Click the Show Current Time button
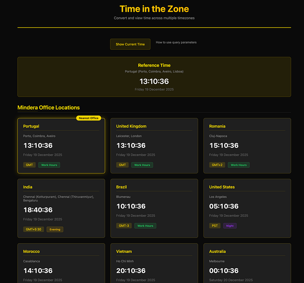The image size is (304, 283). [x=130, y=44]
